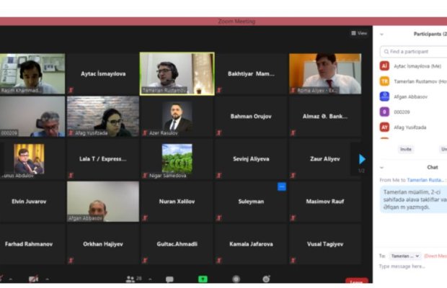Select Afag Yusifzada avatar in participants list

384,127
